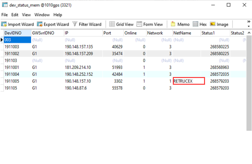
Task: Select the IP cell 190.148.252.152
Action: point(83,74)
